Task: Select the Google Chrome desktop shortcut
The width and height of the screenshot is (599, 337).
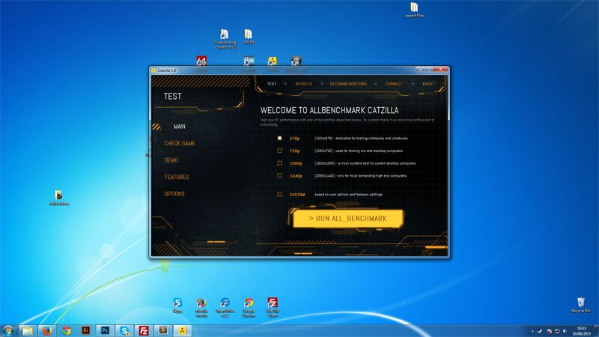Action: pos(249,308)
